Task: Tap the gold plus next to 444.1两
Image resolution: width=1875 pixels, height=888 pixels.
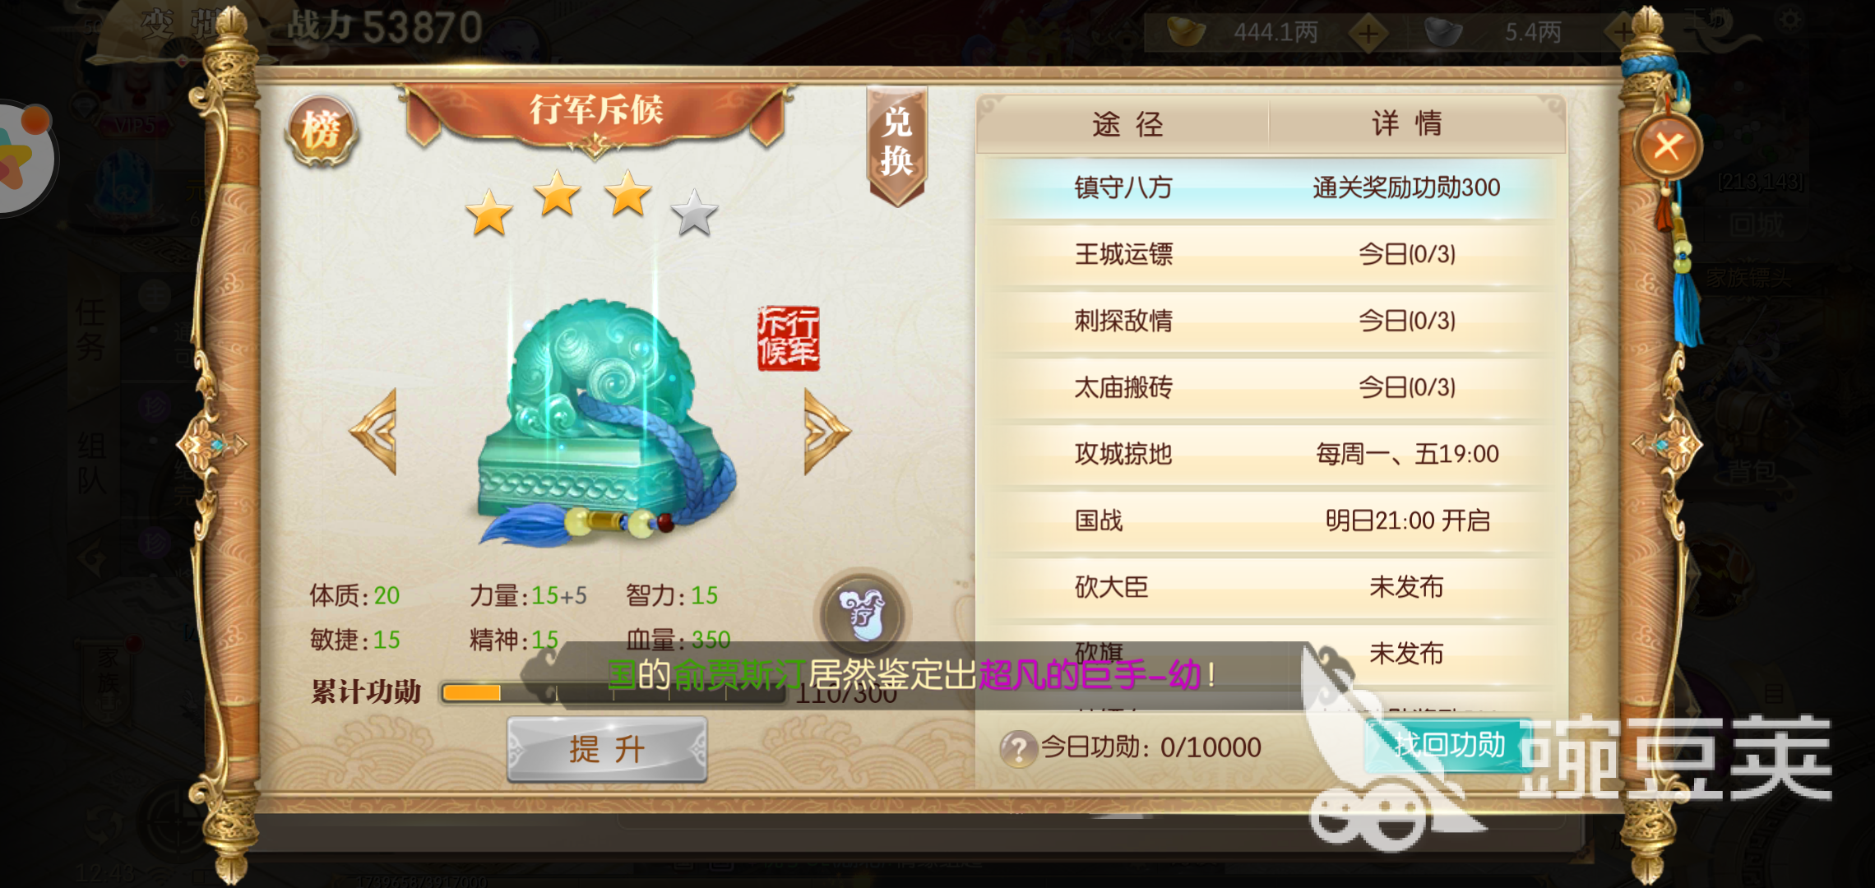Action: point(1368,34)
